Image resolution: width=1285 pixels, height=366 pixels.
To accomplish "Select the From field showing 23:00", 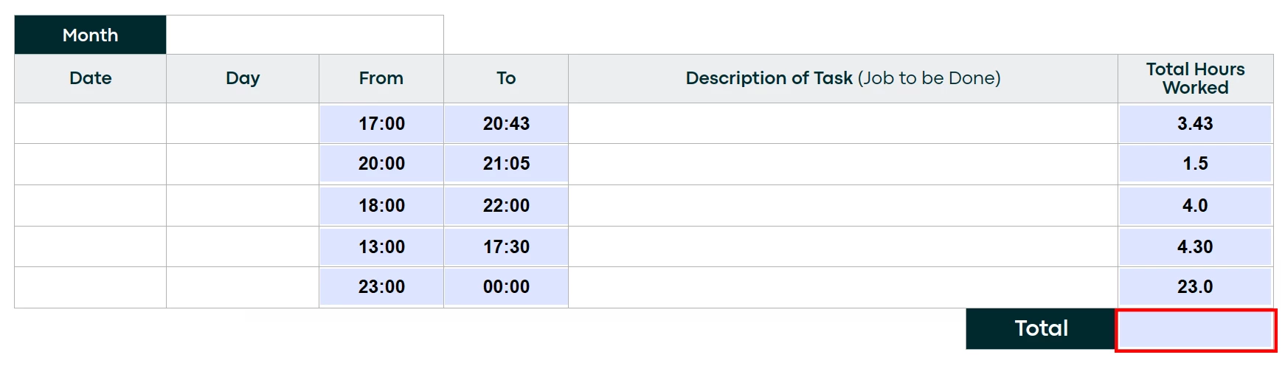I will (381, 287).
